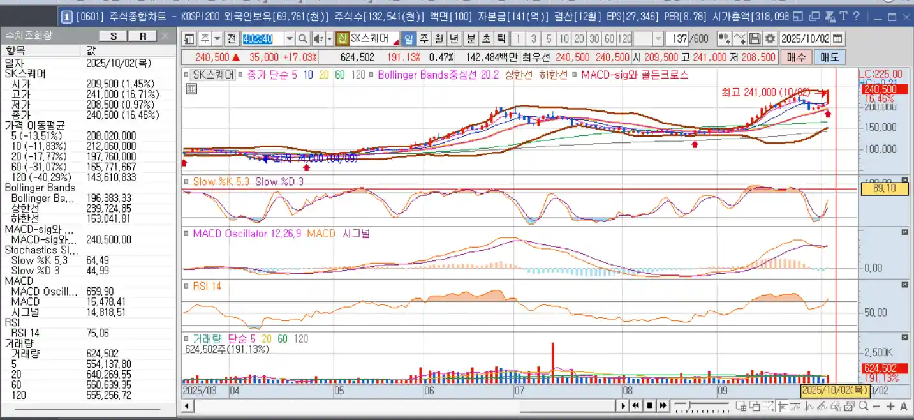
Task: Click the 매수 buy button
Action: (x=796, y=57)
